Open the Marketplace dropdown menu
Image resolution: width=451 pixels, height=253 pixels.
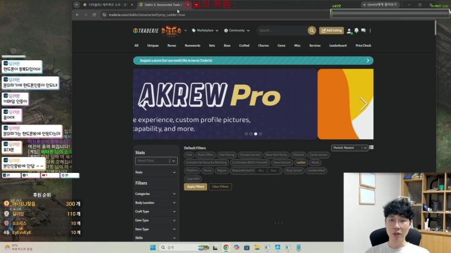tap(205, 31)
